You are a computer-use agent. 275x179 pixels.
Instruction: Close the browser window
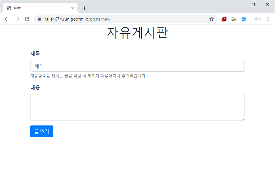(x=267, y=5)
